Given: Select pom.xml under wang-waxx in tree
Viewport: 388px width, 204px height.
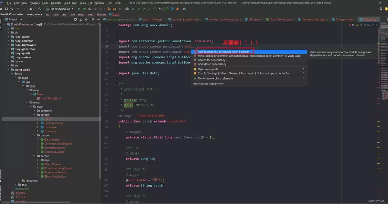Looking at the screenshot, I should click(24, 189).
